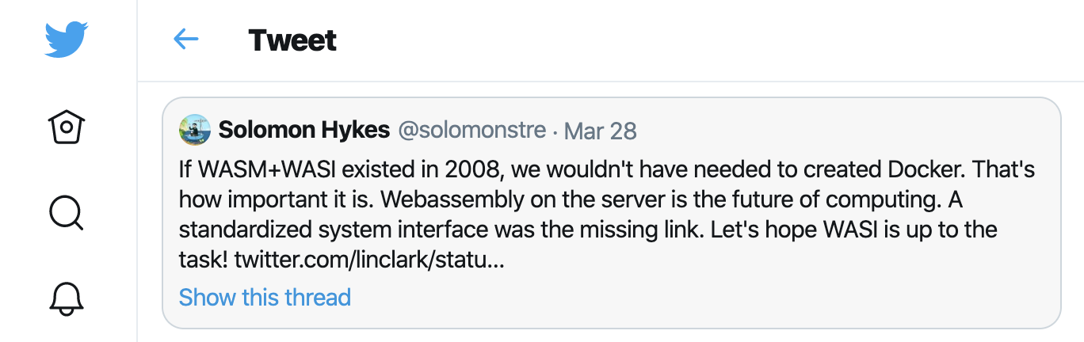The height and width of the screenshot is (342, 1084).
Task: Click the dot separator before Mar 28
Action: point(555,131)
